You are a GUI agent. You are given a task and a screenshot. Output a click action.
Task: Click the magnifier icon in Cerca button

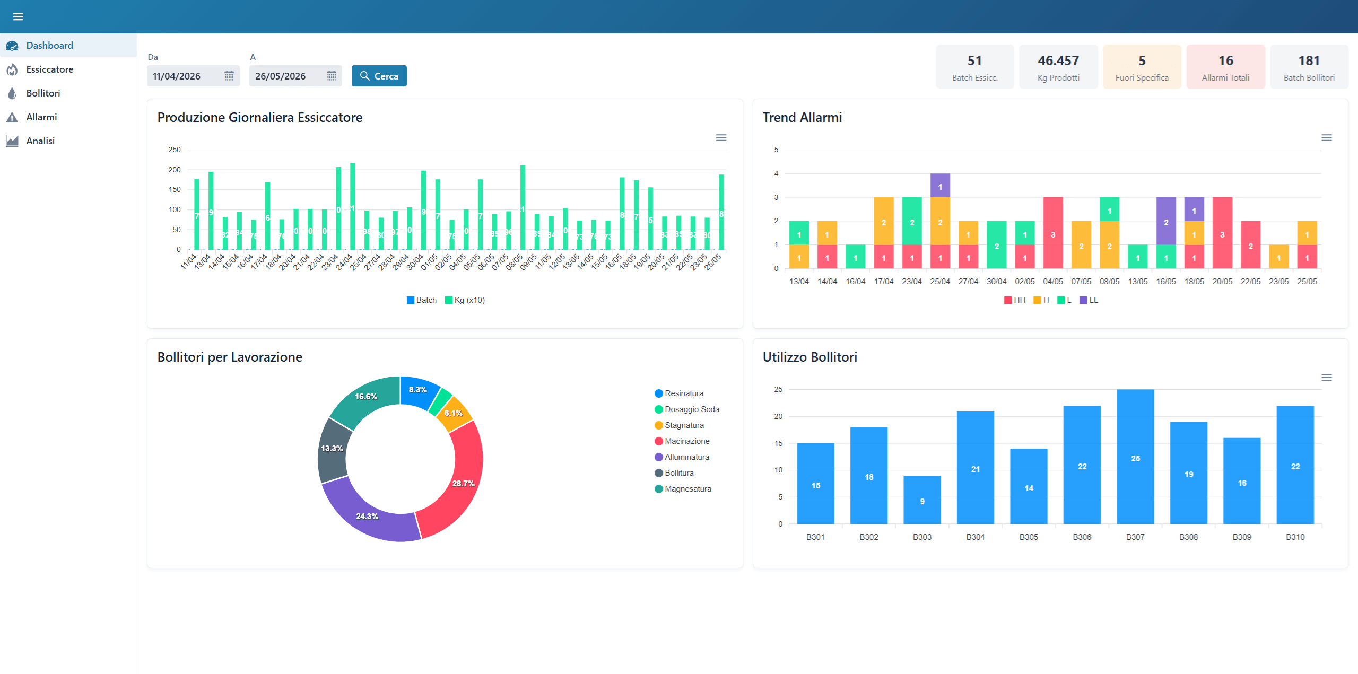pyautogui.click(x=365, y=76)
